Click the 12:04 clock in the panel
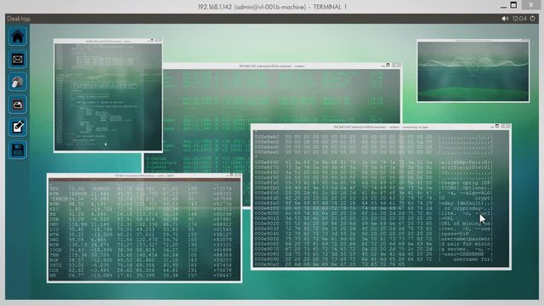This screenshot has width=544, height=306. [519, 19]
